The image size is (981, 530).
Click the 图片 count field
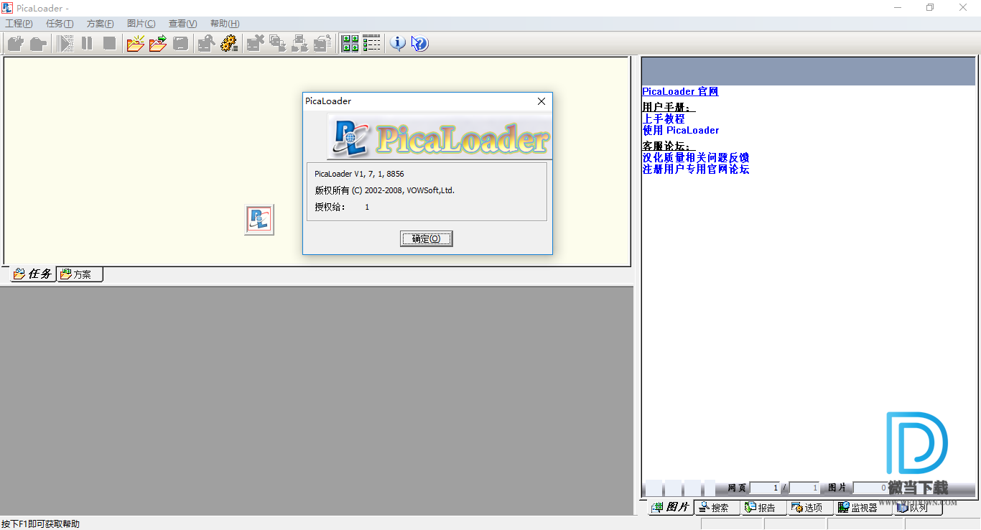coord(871,488)
